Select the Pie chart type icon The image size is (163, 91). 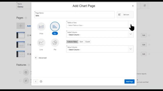pyautogui.click(x=55, y=43)
